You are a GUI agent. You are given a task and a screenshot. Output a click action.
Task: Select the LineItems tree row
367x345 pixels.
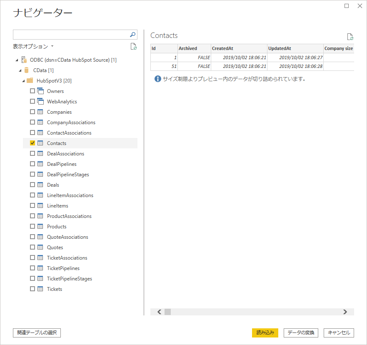80,205
